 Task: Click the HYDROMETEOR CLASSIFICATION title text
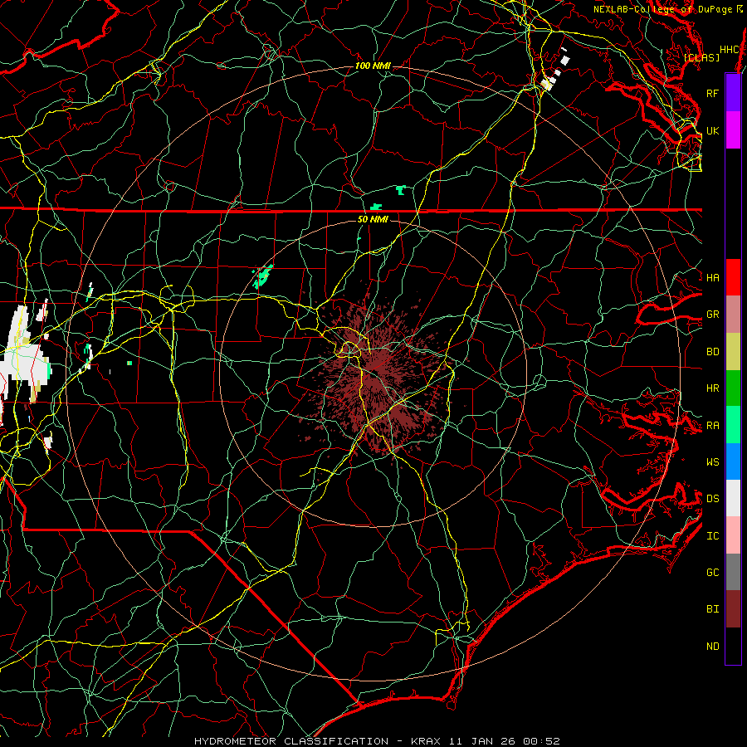(x=291, y=741)
